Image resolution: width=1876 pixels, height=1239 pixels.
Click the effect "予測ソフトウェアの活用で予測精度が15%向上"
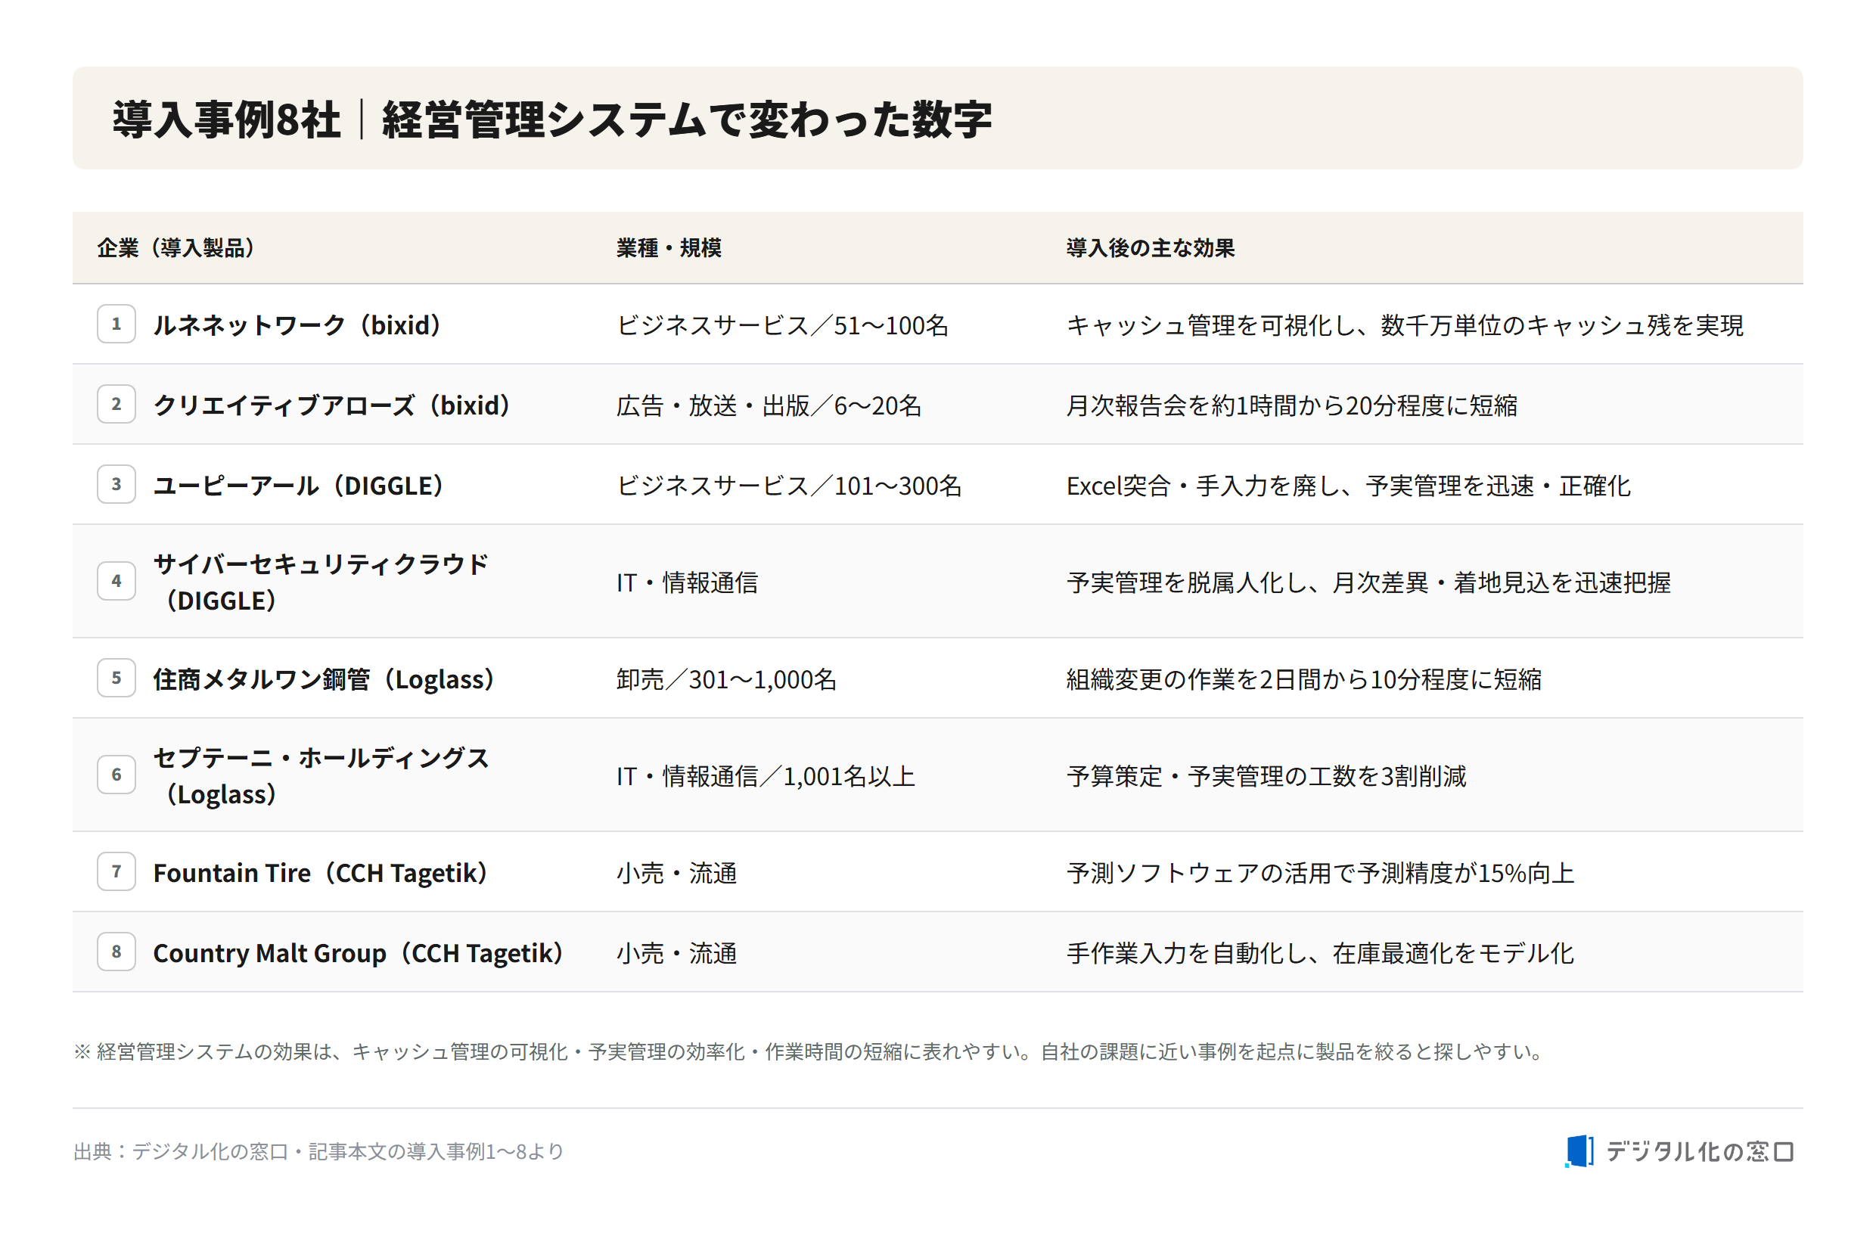tap(1320, 872)
